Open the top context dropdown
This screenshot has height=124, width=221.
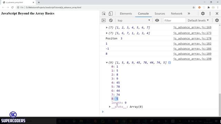[x=134, y=20]
